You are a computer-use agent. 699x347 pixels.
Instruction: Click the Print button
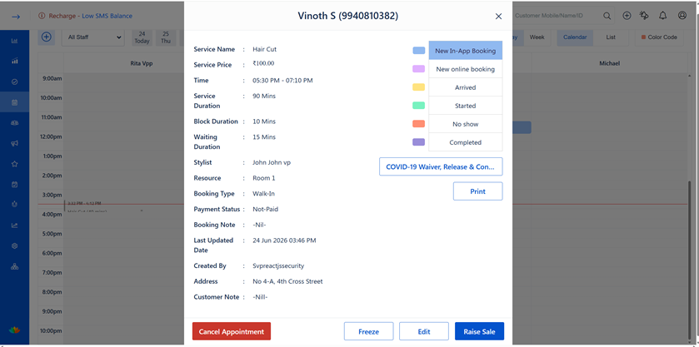pyautogui.click(x=478, y=191)
